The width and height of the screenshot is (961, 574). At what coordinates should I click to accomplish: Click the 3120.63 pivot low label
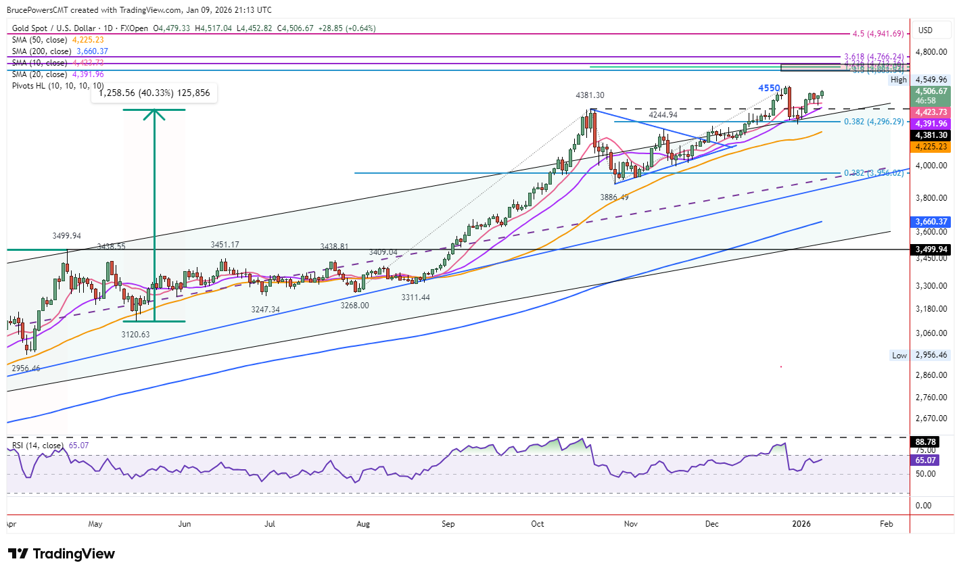tap(136, 335)
